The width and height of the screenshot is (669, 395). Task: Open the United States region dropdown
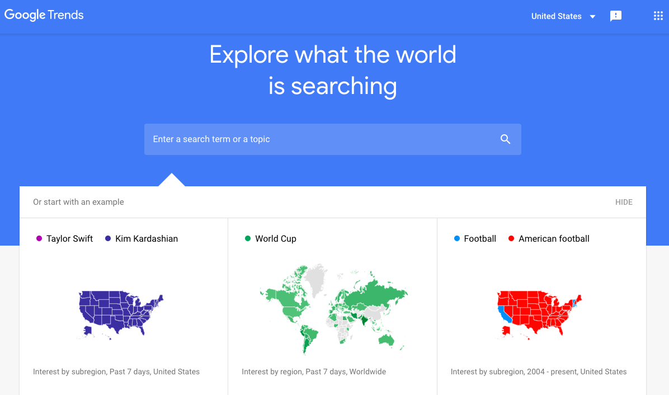click(557, 16)
